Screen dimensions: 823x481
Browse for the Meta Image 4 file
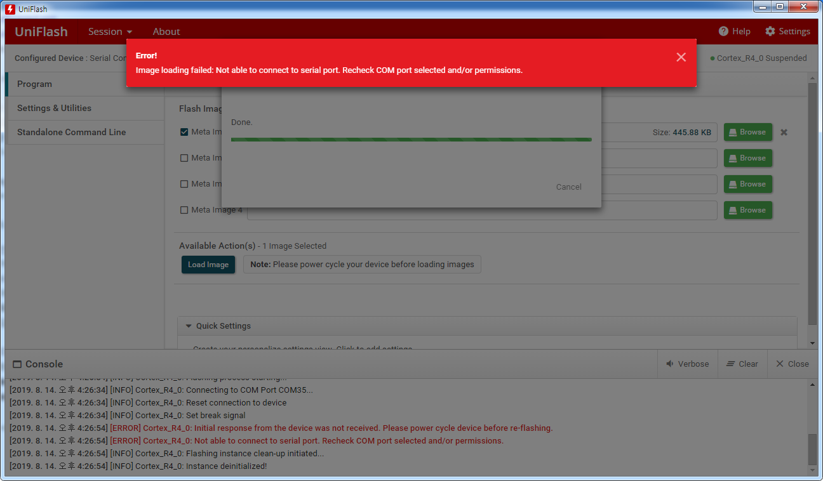748,210
